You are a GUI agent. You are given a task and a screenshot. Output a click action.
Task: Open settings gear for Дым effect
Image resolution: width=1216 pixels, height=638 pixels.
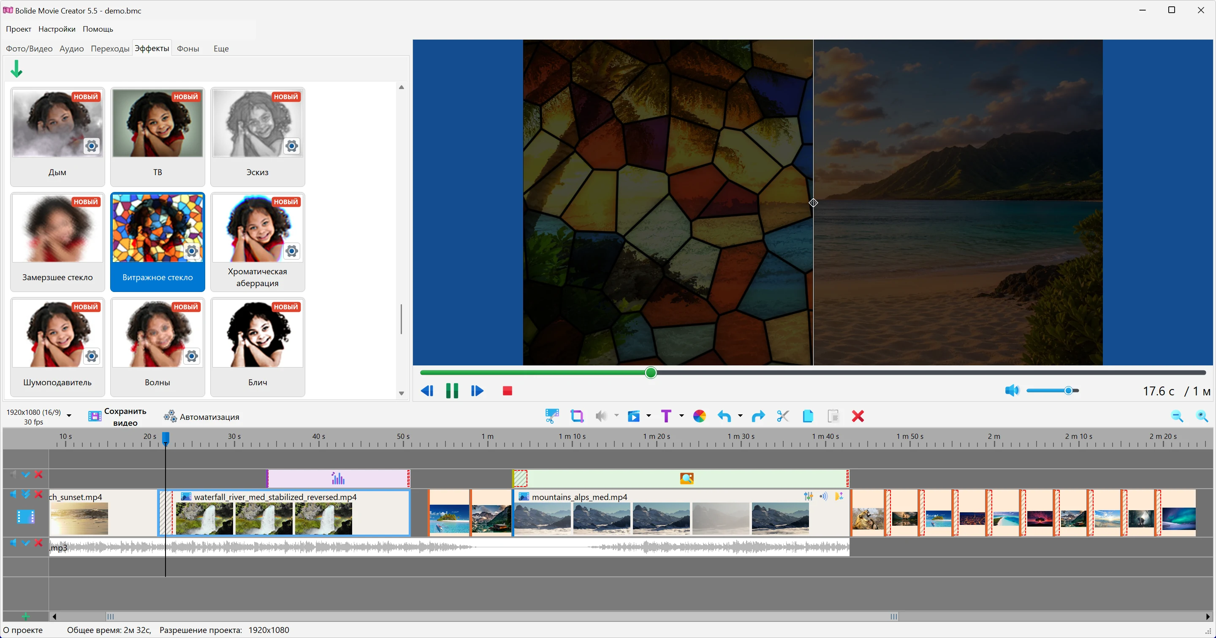tap(92, 146)
